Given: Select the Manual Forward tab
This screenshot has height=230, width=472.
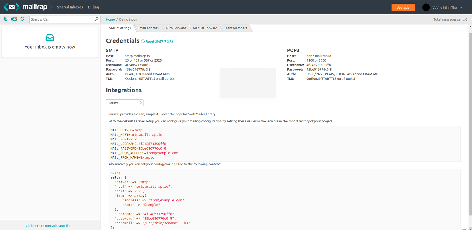Looking at the screenshot, I should pos(205,28).
